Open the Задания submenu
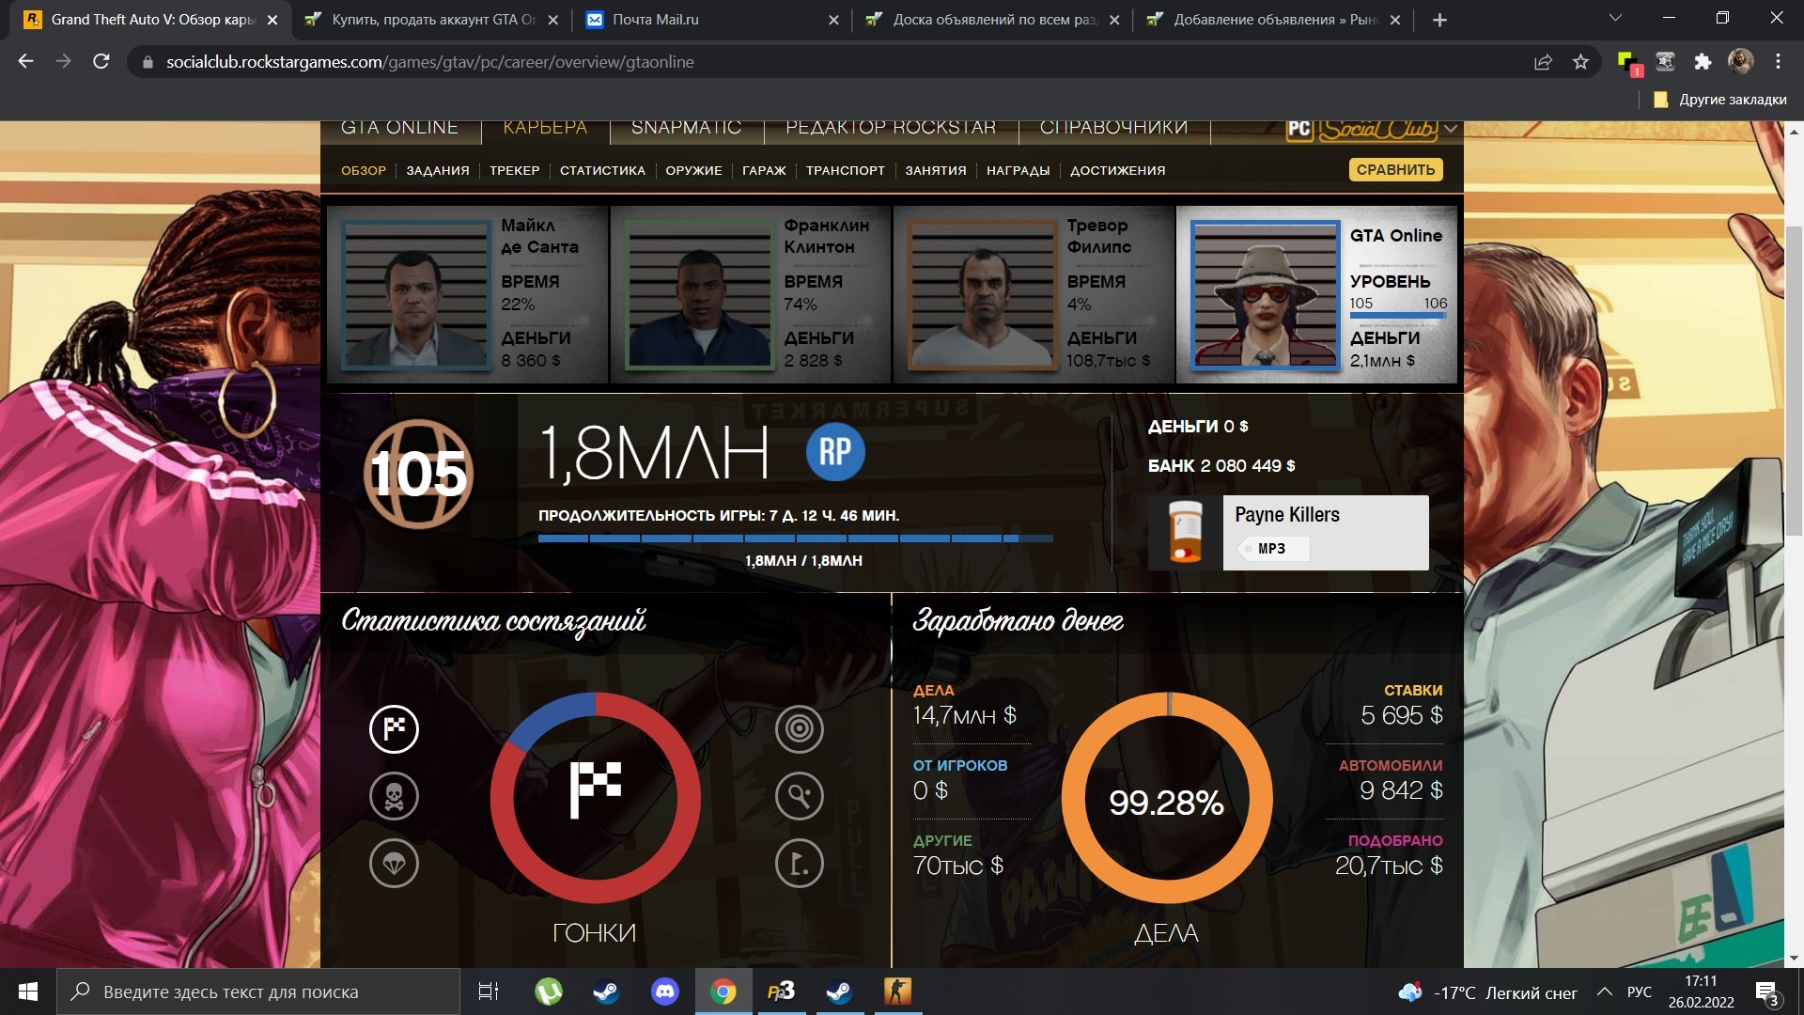 [x=438, y=170]
